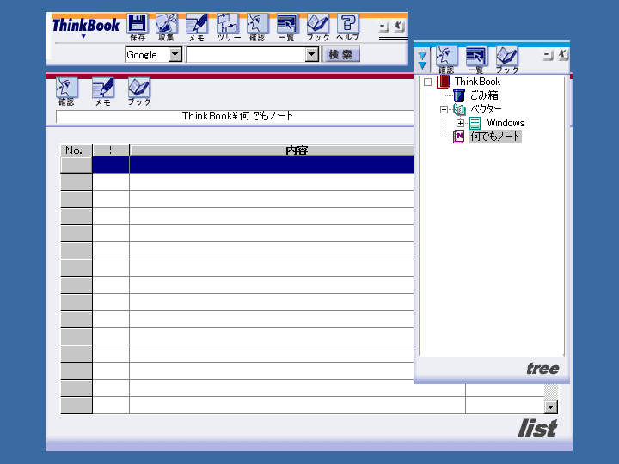The image size is (619, 464).
Task: Expand the Windows tree node
Action: (460, 123)
